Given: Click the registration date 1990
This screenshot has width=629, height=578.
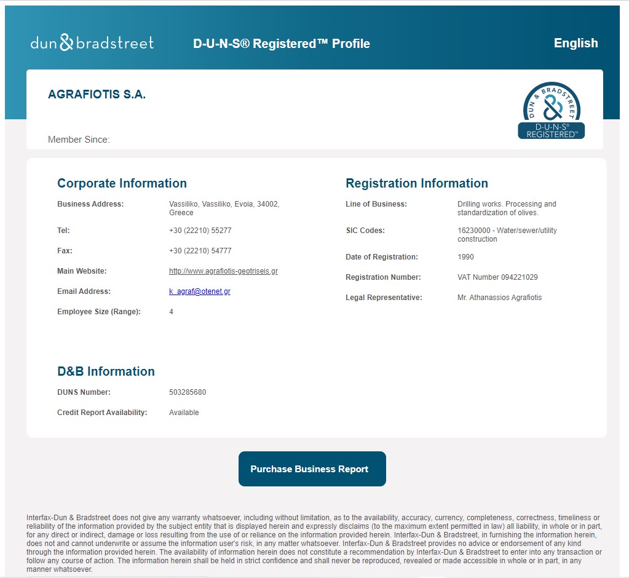Looking at the screenshot, I should [x=465, y=257].
